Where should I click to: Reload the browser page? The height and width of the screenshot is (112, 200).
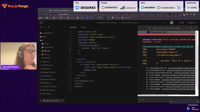(47, 14)
